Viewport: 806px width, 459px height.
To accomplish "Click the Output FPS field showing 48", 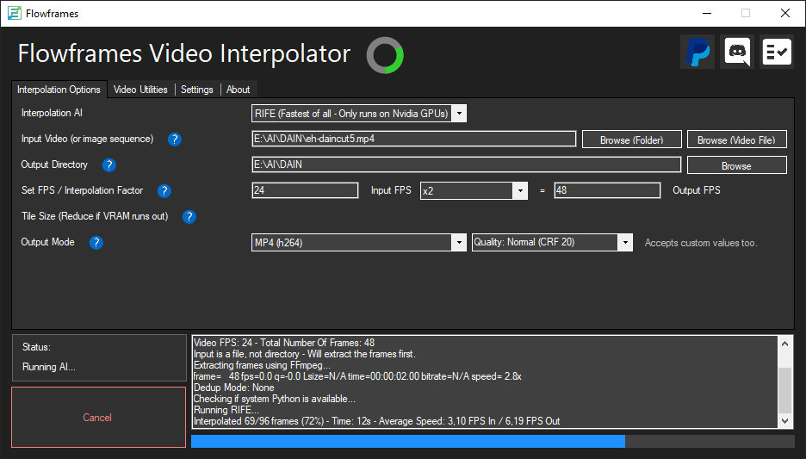I will click(x=607, y=190).
